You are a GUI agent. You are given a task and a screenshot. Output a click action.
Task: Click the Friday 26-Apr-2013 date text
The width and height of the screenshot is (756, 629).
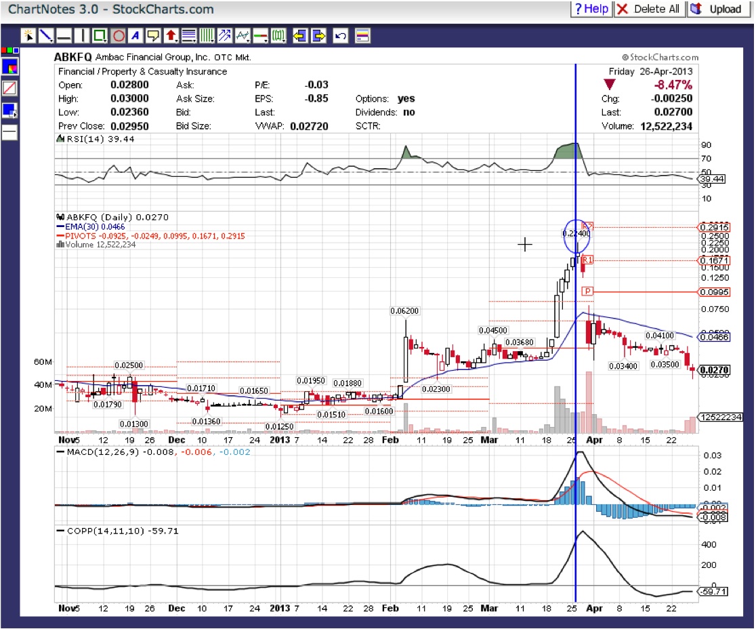point(650,71)
